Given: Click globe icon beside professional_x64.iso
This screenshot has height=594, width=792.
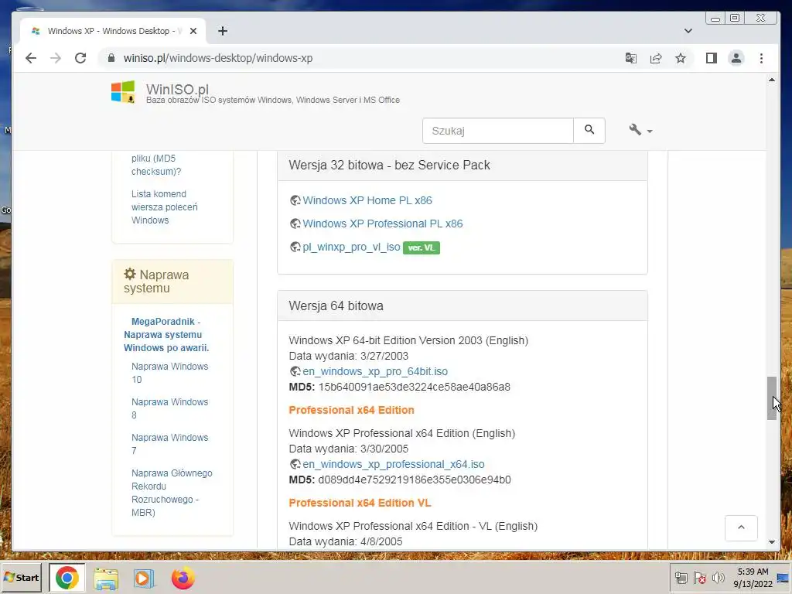Looking at the screenshot, I should point(295,464).
